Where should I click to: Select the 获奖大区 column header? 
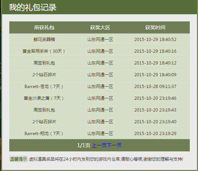tap(100, 27)
